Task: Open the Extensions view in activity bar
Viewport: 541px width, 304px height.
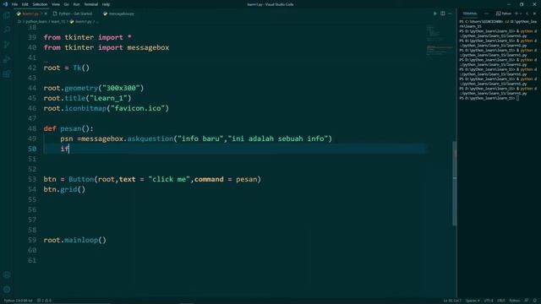Action: pos(7,73)
